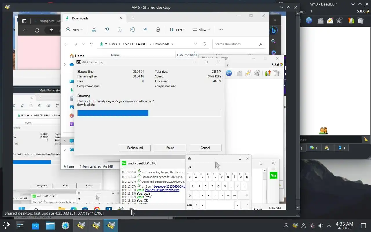
Task: Grab the touch keyboard drag handle
Action: pyautogui.click(x=219, y=159)
